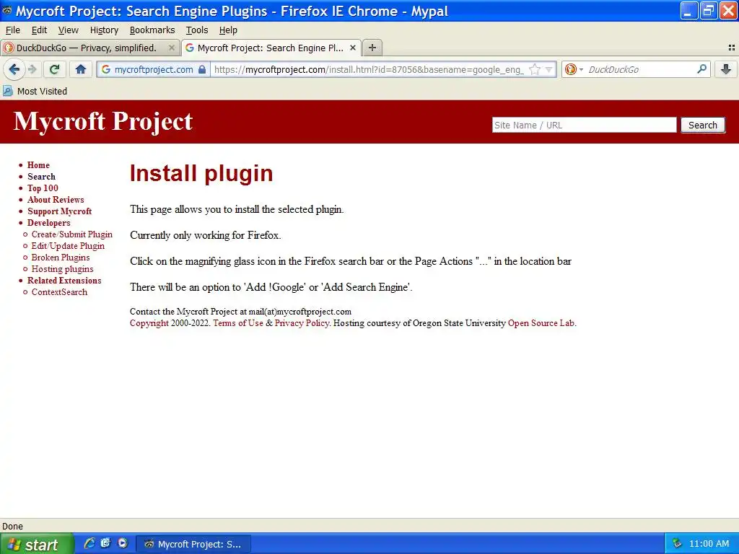Click the Mycroft Project taskbar button

193,544
